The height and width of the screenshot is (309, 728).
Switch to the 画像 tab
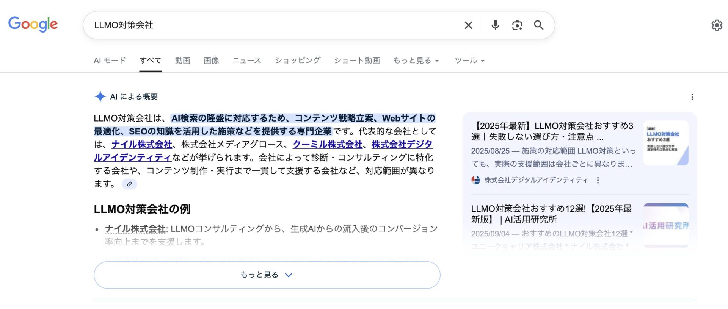point(211,61)
